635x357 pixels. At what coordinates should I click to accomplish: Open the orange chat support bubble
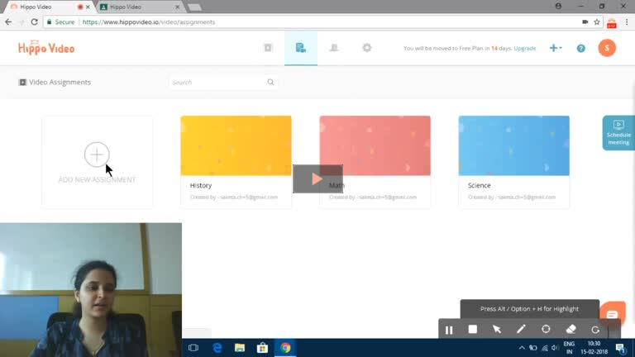613,313
